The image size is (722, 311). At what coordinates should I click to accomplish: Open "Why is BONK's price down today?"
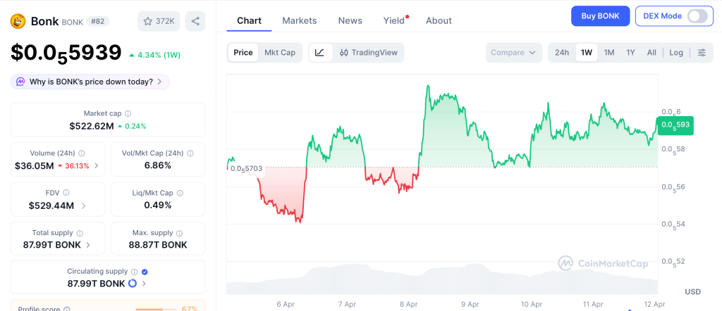(90, 82)
